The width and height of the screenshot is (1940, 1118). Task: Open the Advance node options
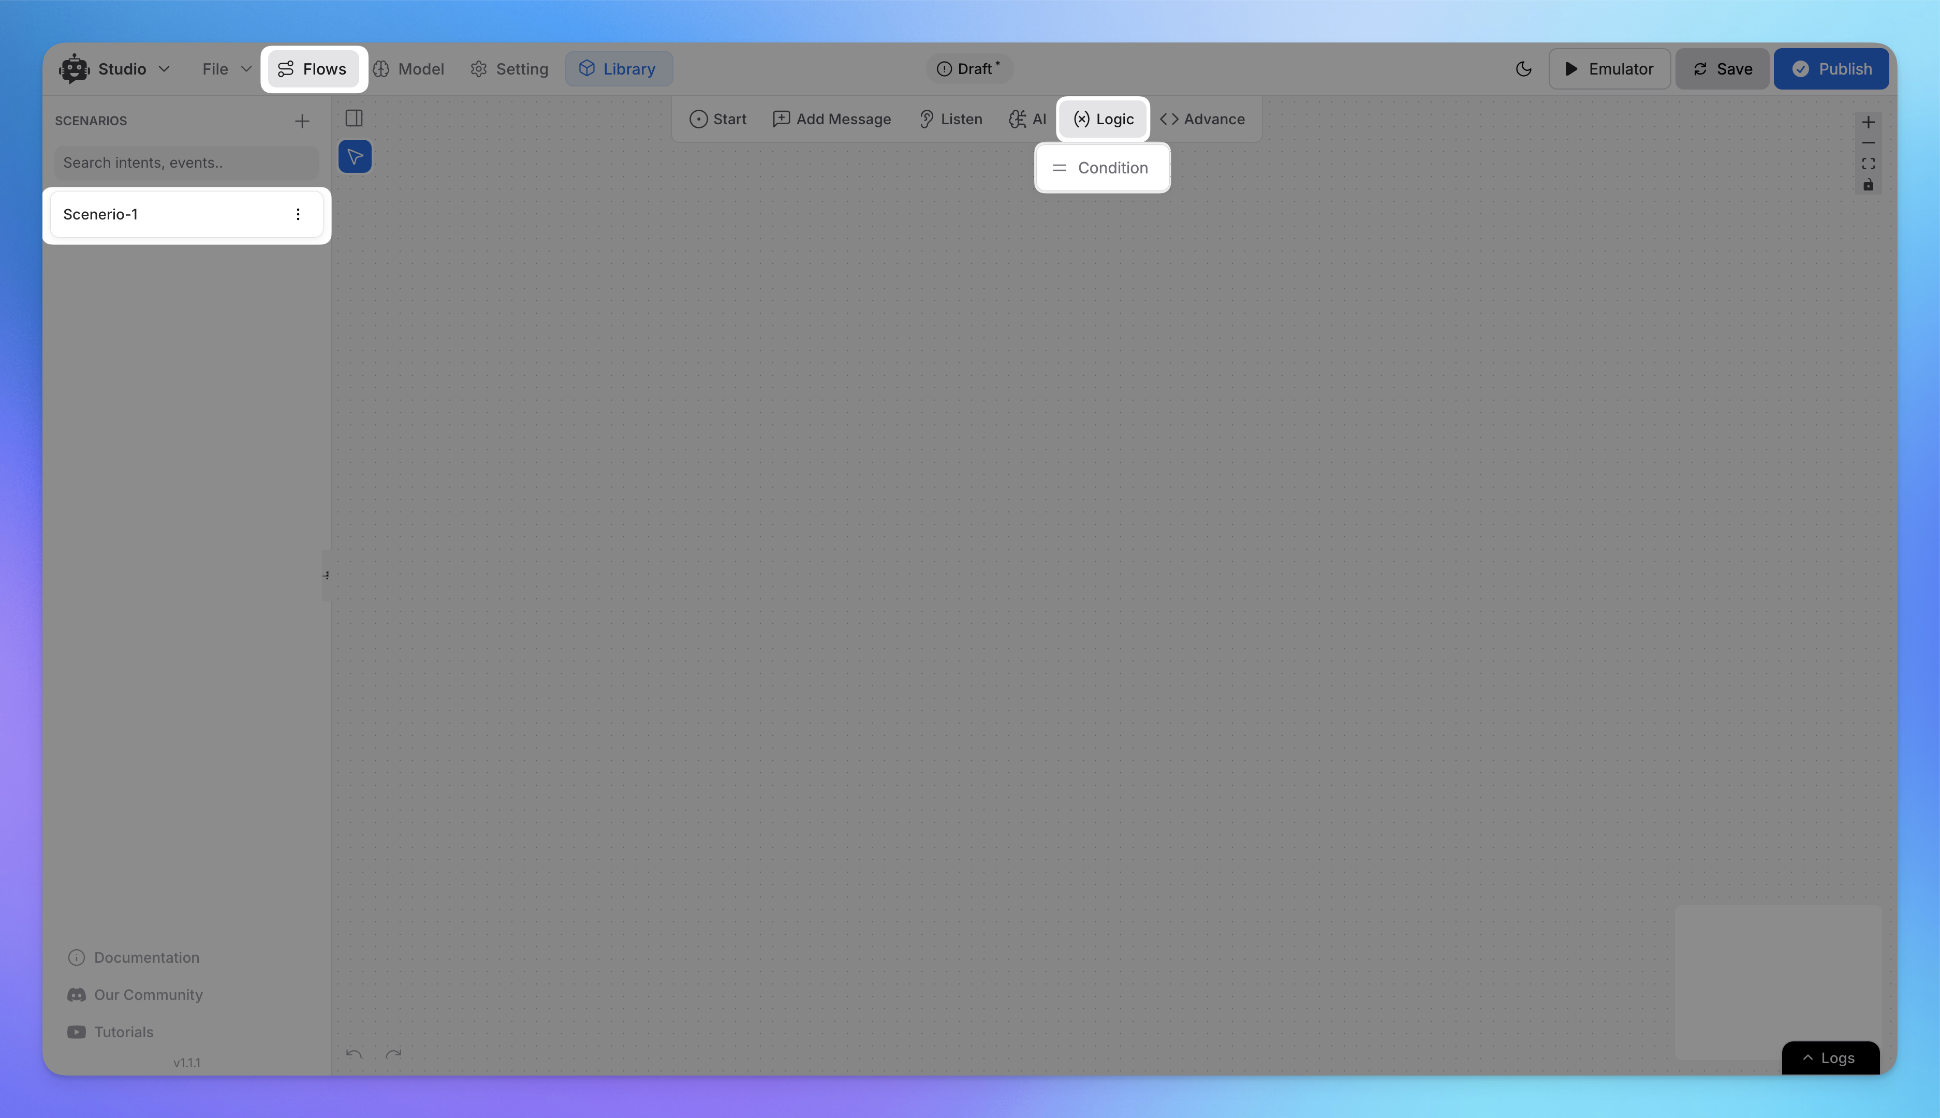point(1200,119)
